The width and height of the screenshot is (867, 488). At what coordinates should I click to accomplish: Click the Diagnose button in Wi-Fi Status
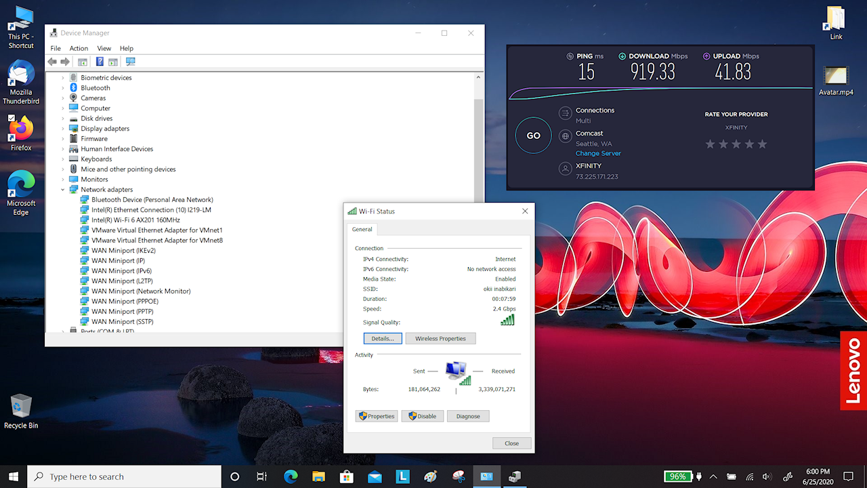point(468,416)
